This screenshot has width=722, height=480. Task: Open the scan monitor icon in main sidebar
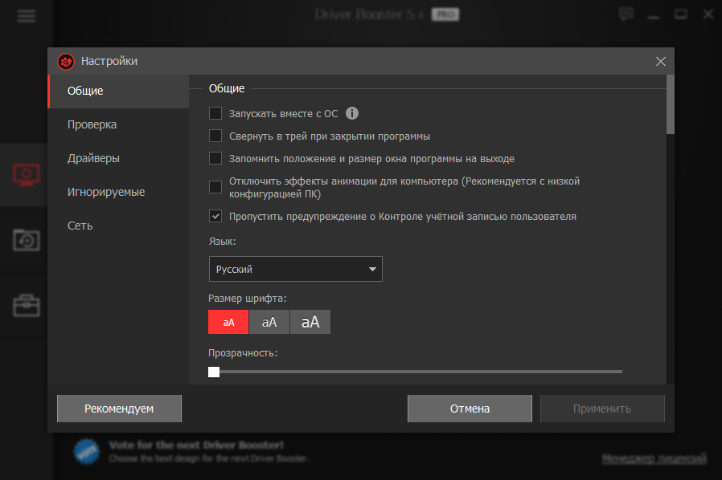pos(27,175)
